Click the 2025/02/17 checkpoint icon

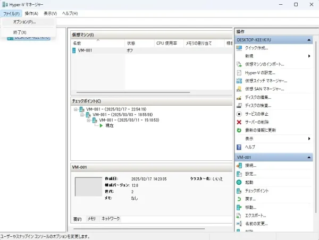pos(82,109)
